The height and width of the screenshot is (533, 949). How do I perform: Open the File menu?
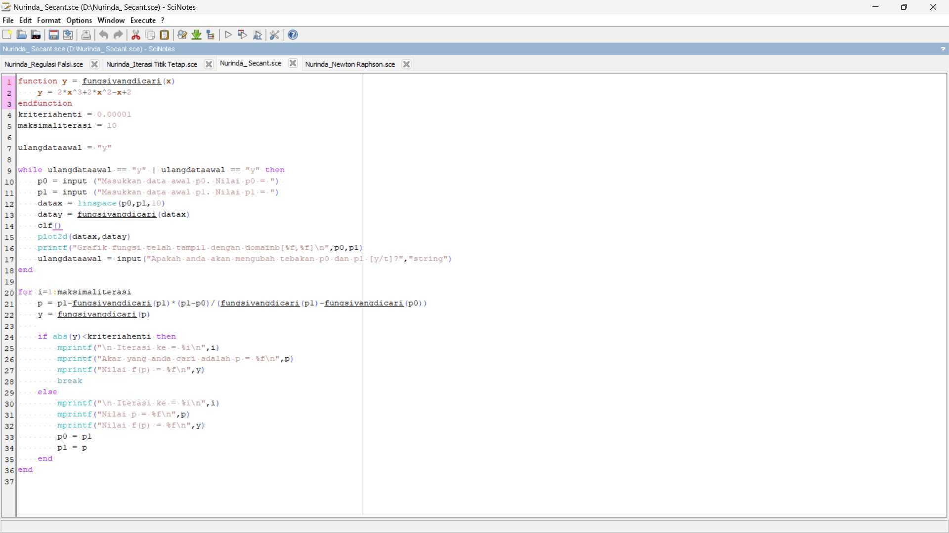[8, 21]
